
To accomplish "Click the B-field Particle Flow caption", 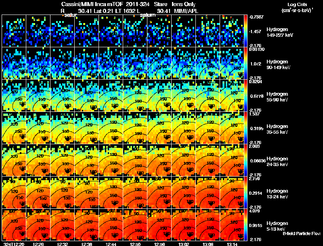I will pyautogui.click(x=302, y=233).
